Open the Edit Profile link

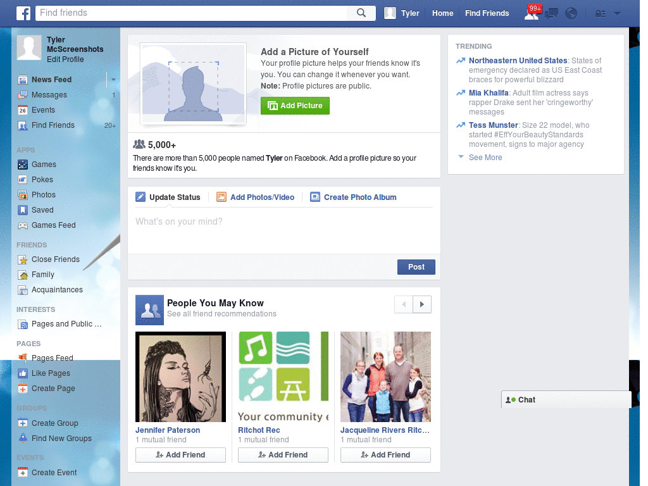coord(65,59)
